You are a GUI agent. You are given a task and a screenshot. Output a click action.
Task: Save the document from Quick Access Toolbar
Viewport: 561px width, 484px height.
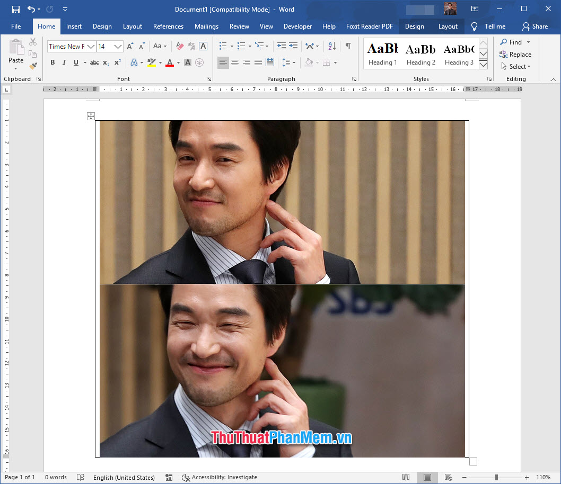15,9
